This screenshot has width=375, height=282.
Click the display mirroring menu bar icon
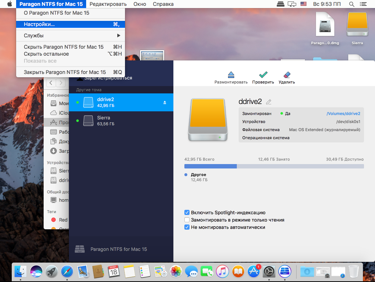point(292,4)
